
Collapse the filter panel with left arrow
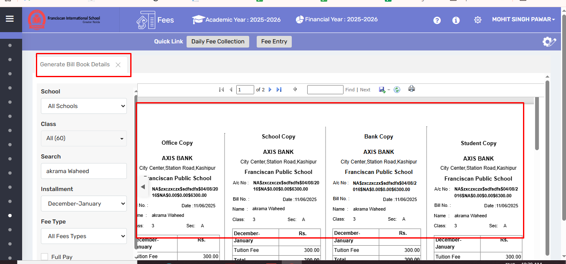[x=143, y=186]
